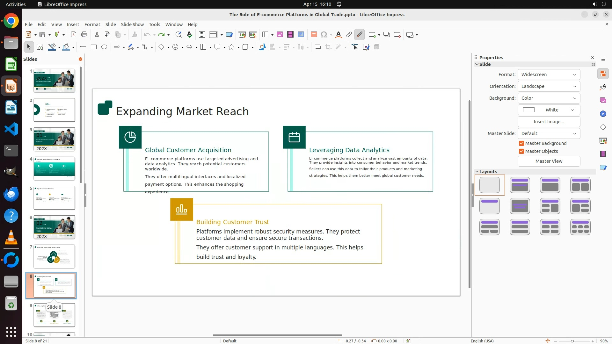Open the Gallery sidebar deck icon
Viewport: 612px width, 344px height.
(x=603, y=101)
